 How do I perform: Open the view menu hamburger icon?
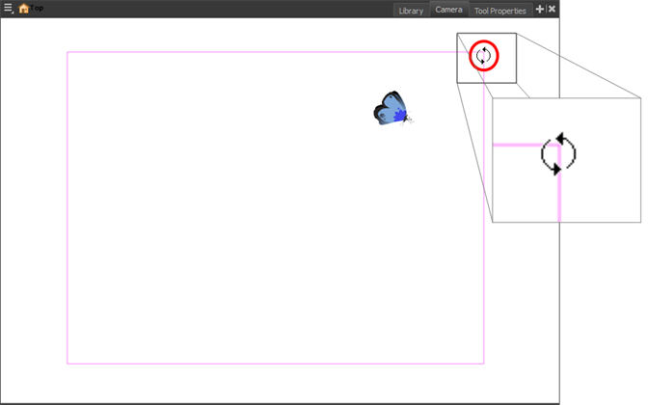click(x=9, y=8)
